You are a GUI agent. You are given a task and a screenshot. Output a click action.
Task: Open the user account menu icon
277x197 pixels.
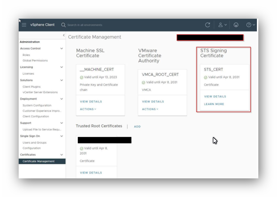[x=221, y=25]
